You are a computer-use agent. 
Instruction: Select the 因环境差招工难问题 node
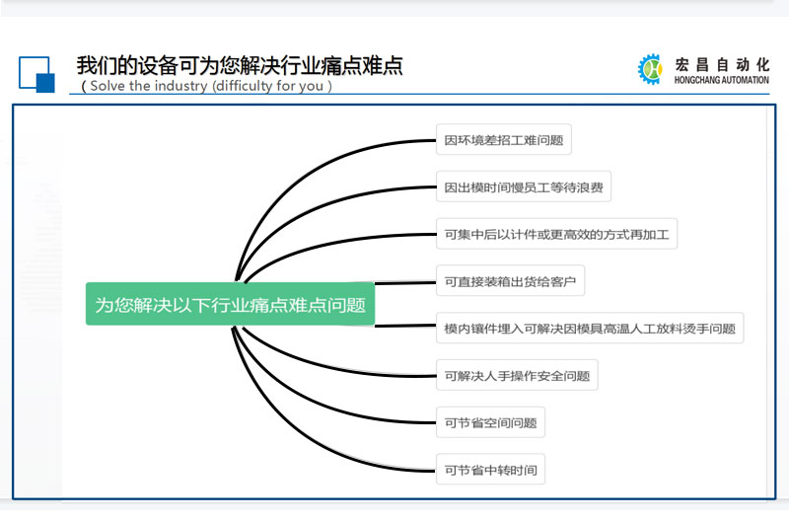pyautogui.click(x=503, y=140)
